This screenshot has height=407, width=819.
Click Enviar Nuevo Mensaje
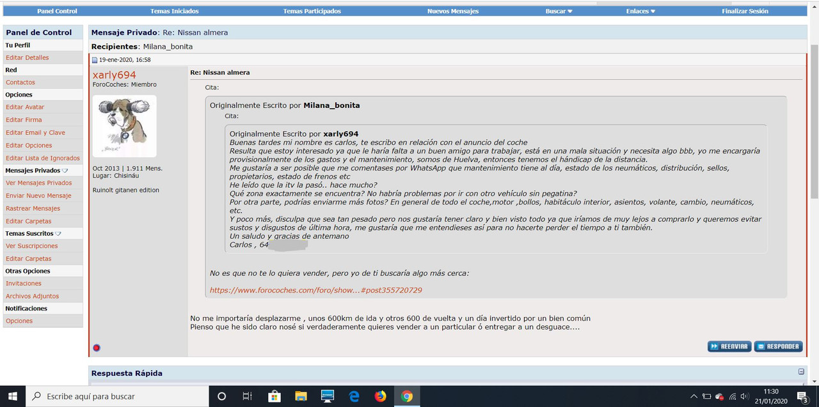(38, 196)
